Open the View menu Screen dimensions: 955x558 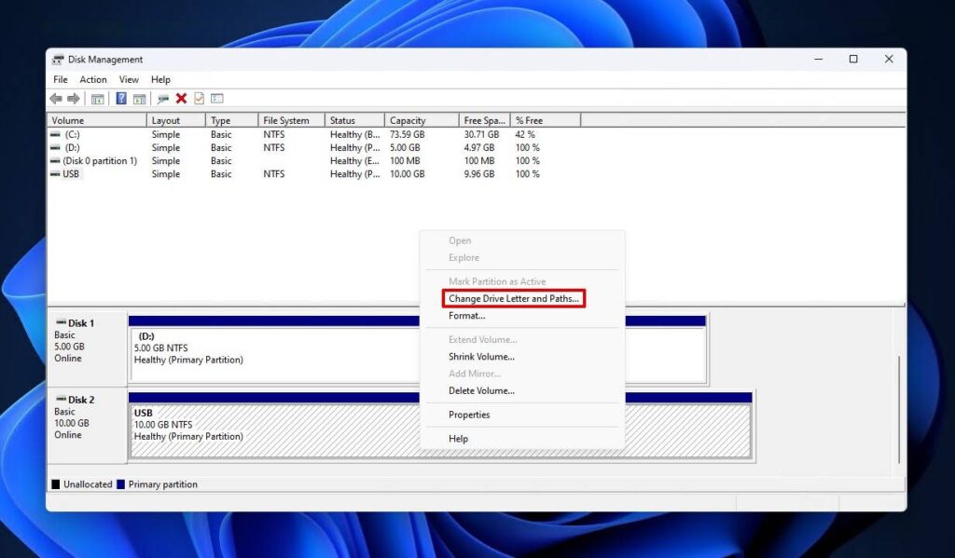click(128, 79)
